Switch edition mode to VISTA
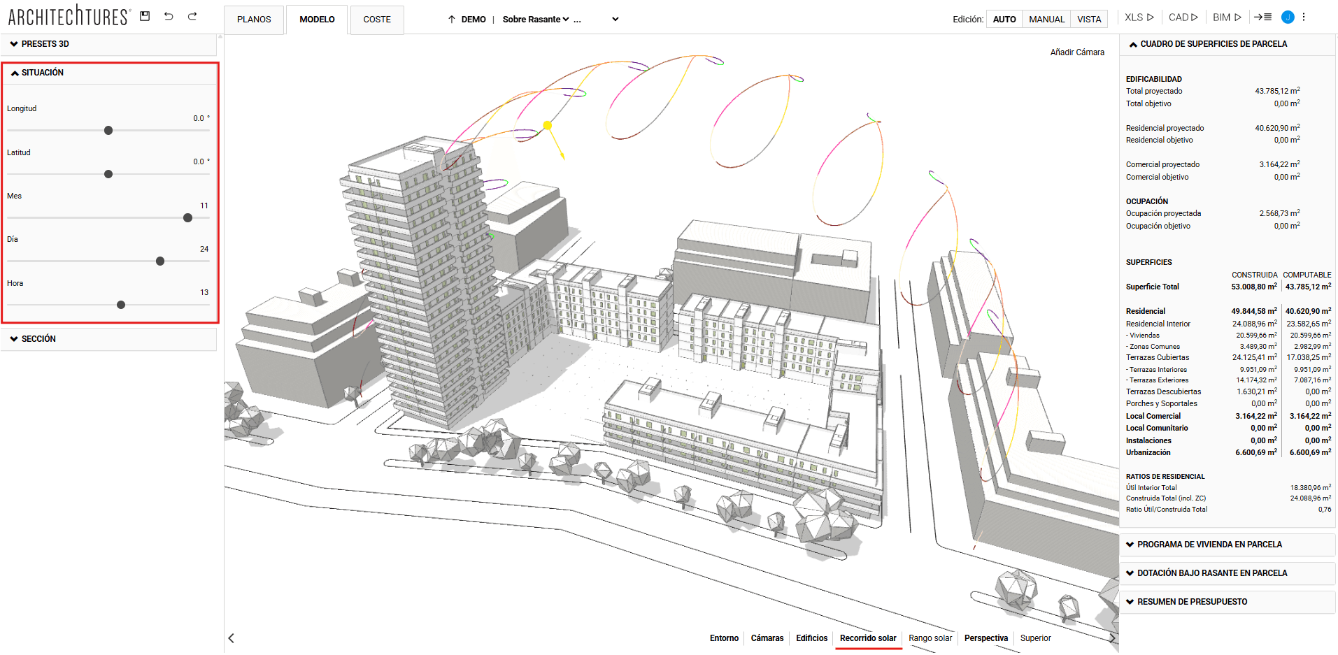Viewport: 1338px width, 655px height. [x=1088, y=19]
